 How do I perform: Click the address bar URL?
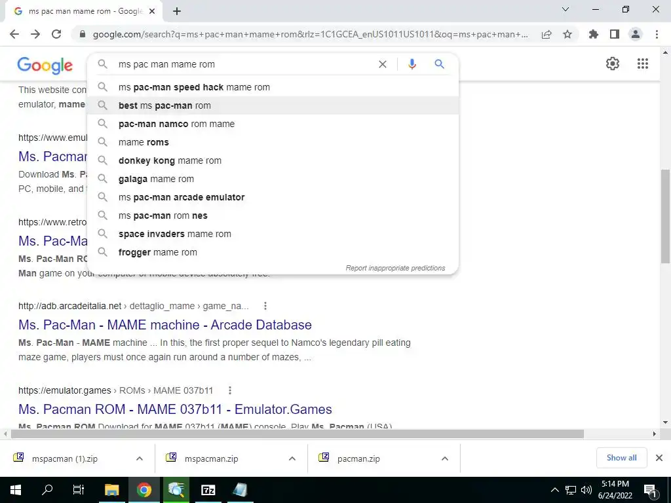pos(310,34)
